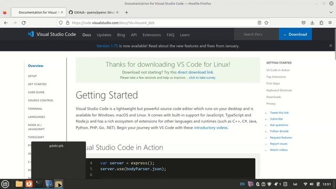Open the Docs nav item
Screen dimensions: 336x189
[x=87, y=35]
